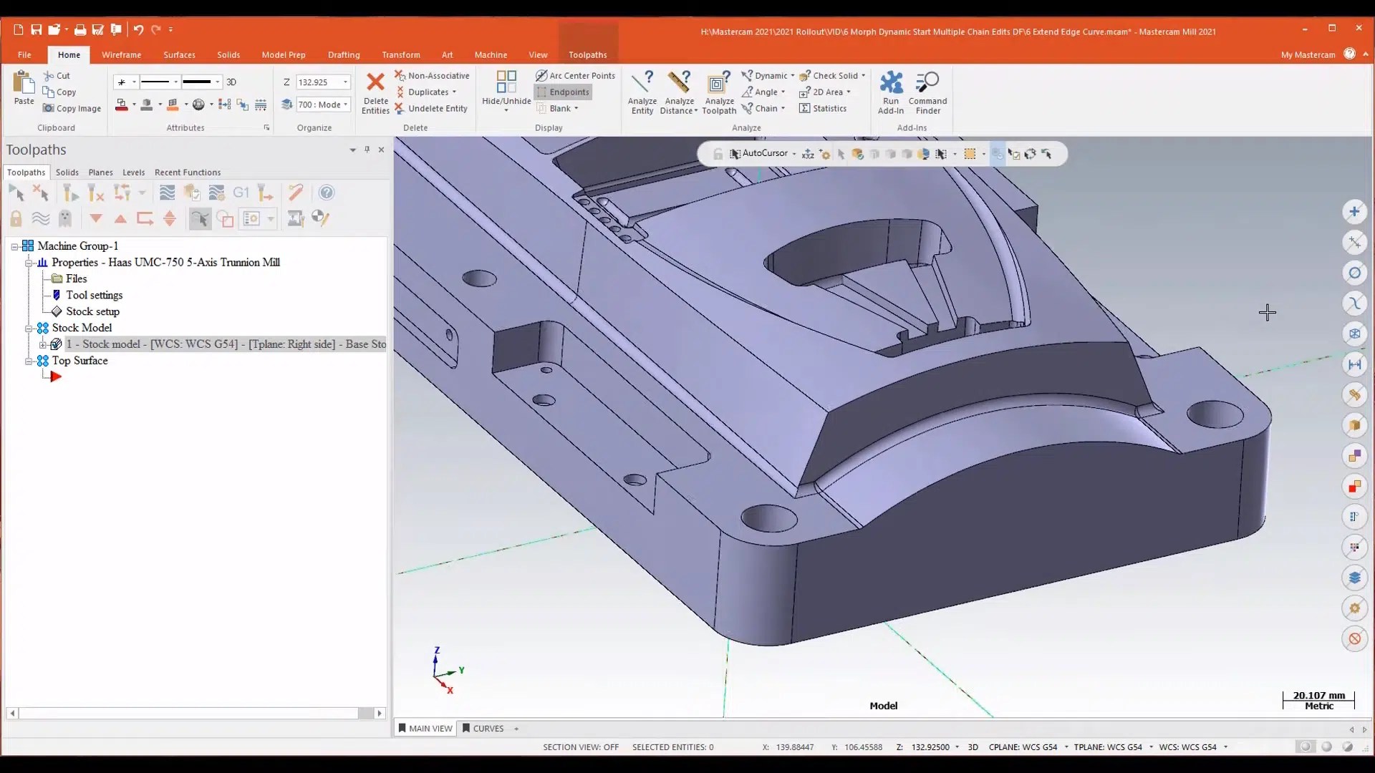The height and width of the screenshot is (773, 1375).
Task: Toggle 3D construction mode in status bar
Action: 973,747
